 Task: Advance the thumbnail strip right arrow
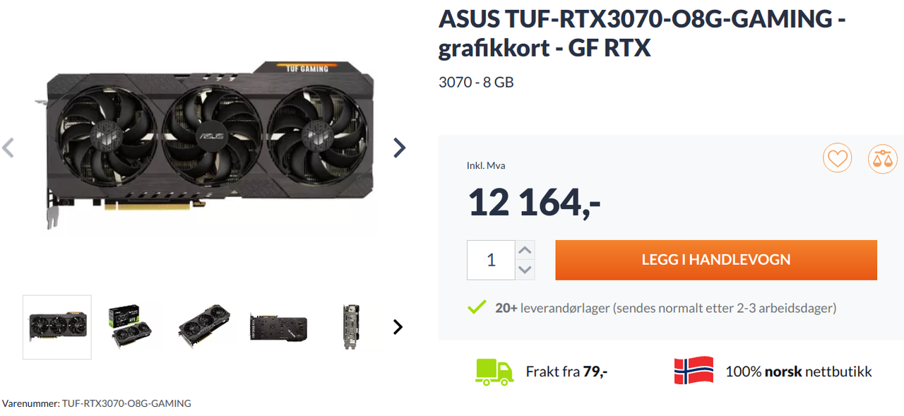[398, 326]
